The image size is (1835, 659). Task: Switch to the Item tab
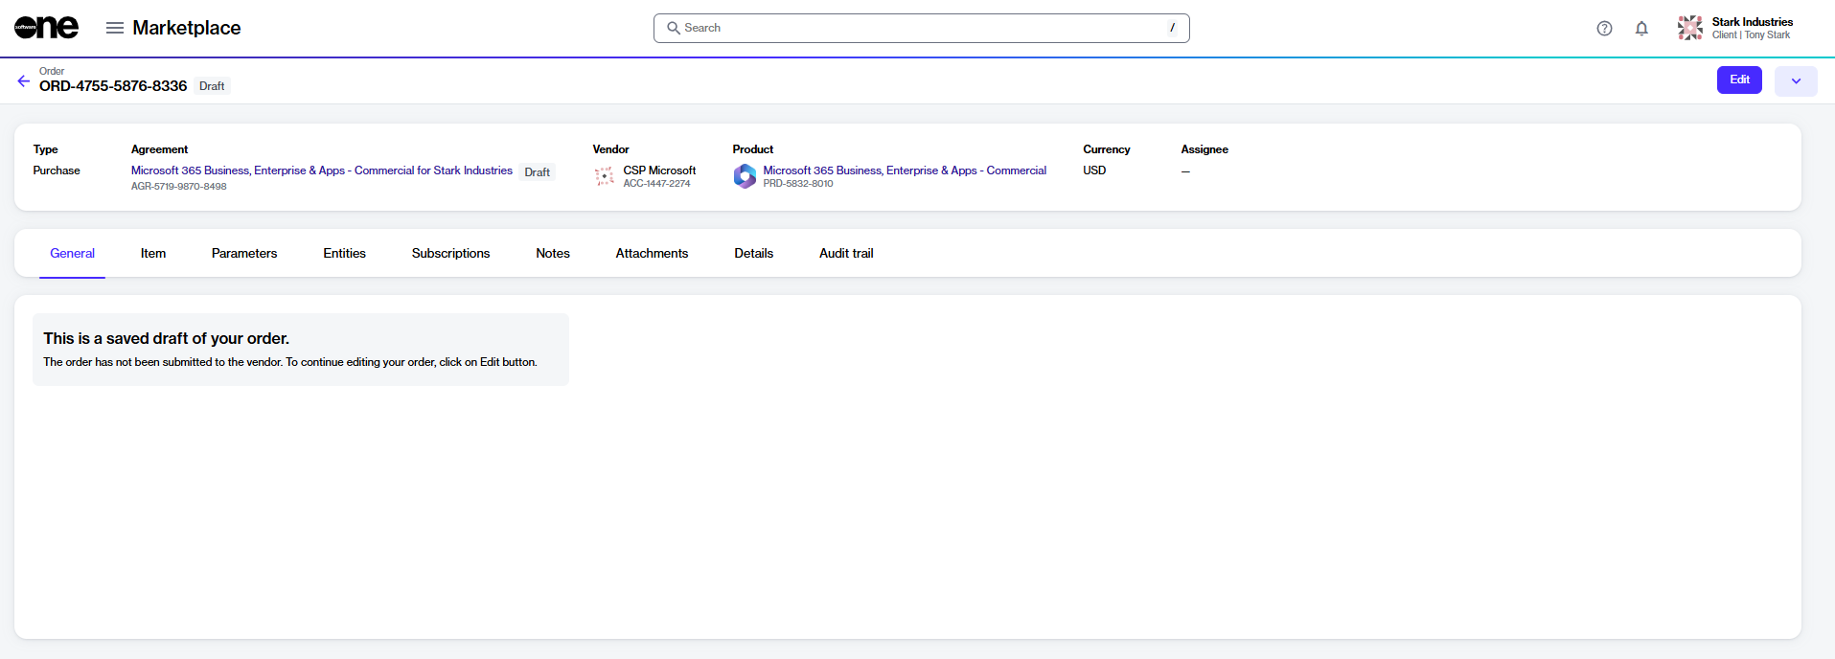tap(153, 254)
